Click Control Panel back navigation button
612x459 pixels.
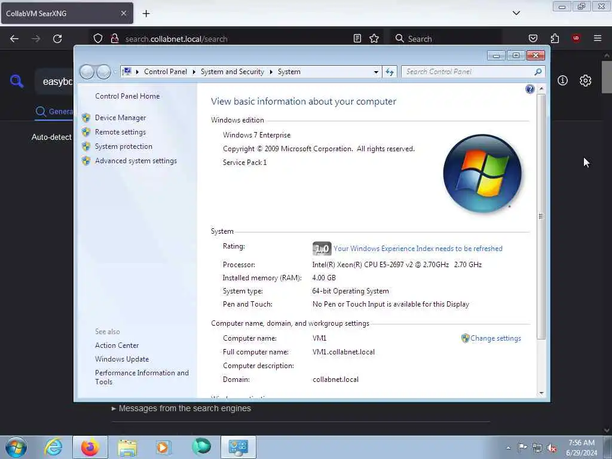[87, 72]
